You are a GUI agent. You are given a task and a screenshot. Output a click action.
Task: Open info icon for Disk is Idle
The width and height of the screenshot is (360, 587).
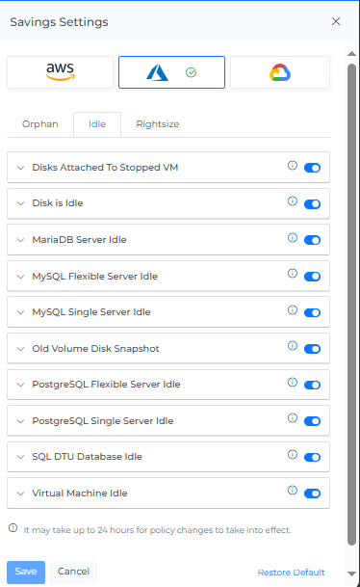[293, 201]
